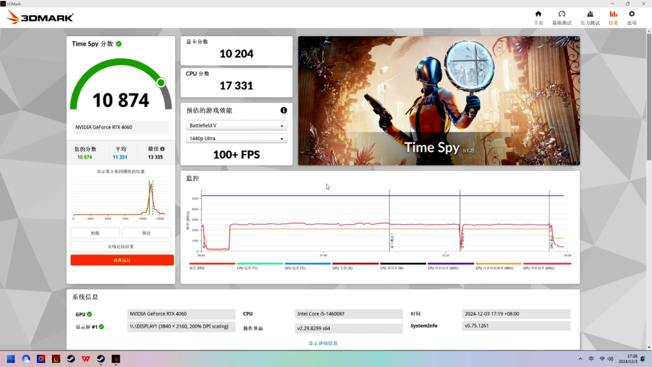Click the 3DMark logo
The width and height of the screenshot is (652, 367).
(40, 18)
